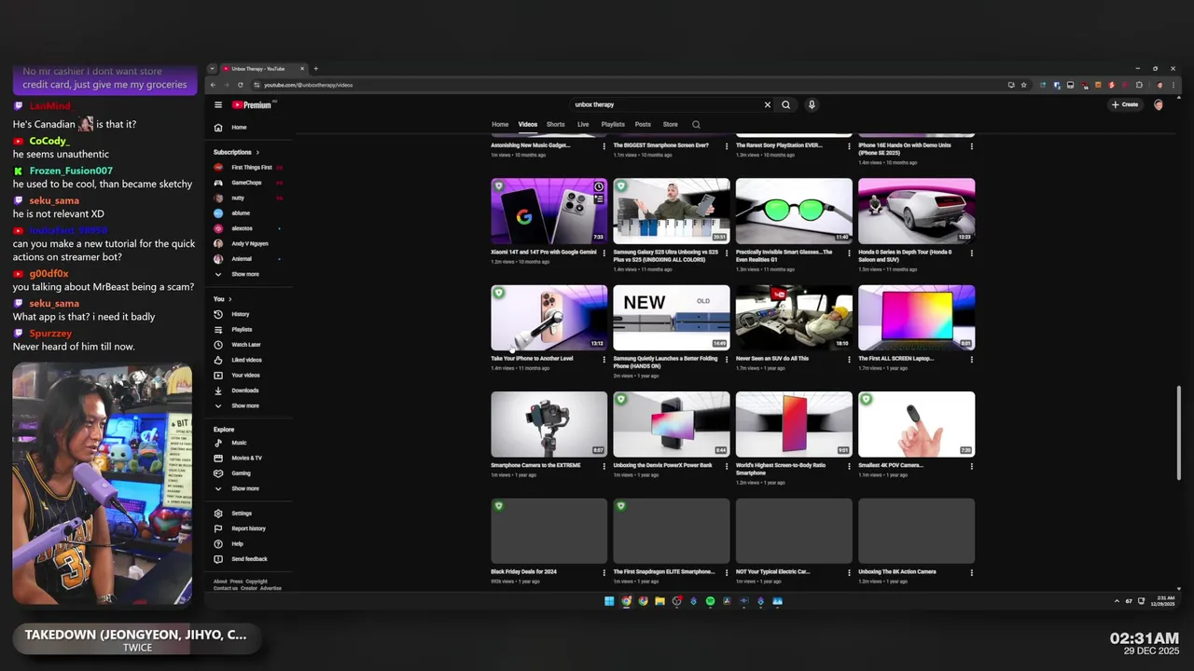Viewport: 1194px width, 671px height.
Task: Open File Explorer from taskbar
Action: click(x=659, y=601)
